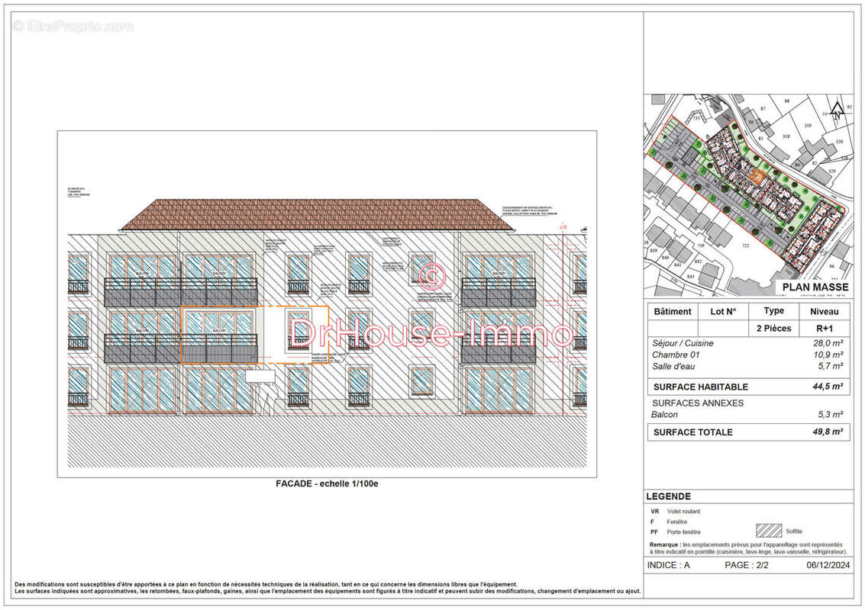This screenshot has height=610, width=865.
Task: Click the VR volet roulant legend symbol
Action: 654,512
